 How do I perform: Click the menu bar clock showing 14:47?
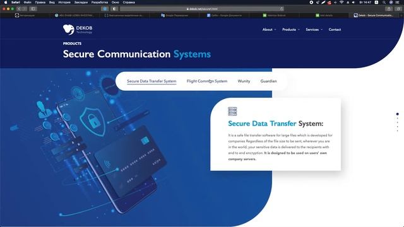click(365, 3)
